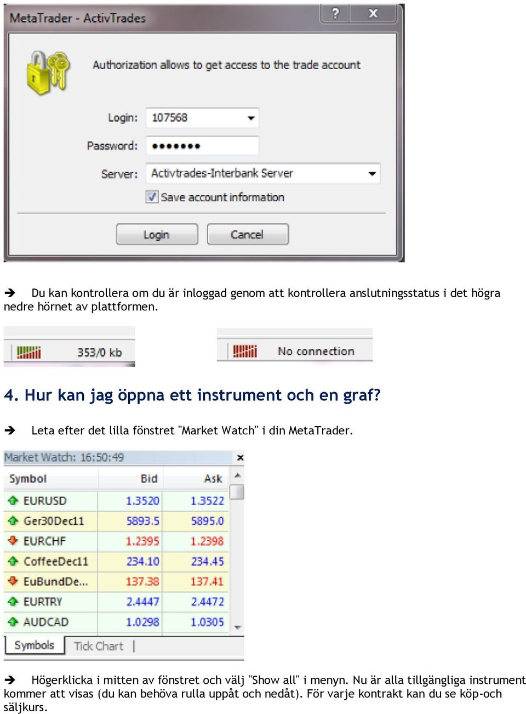The height and width of the screenshot is (714, 526).
Task: Click the EURCHF bid 1.2395
Action: click(142, 541)
